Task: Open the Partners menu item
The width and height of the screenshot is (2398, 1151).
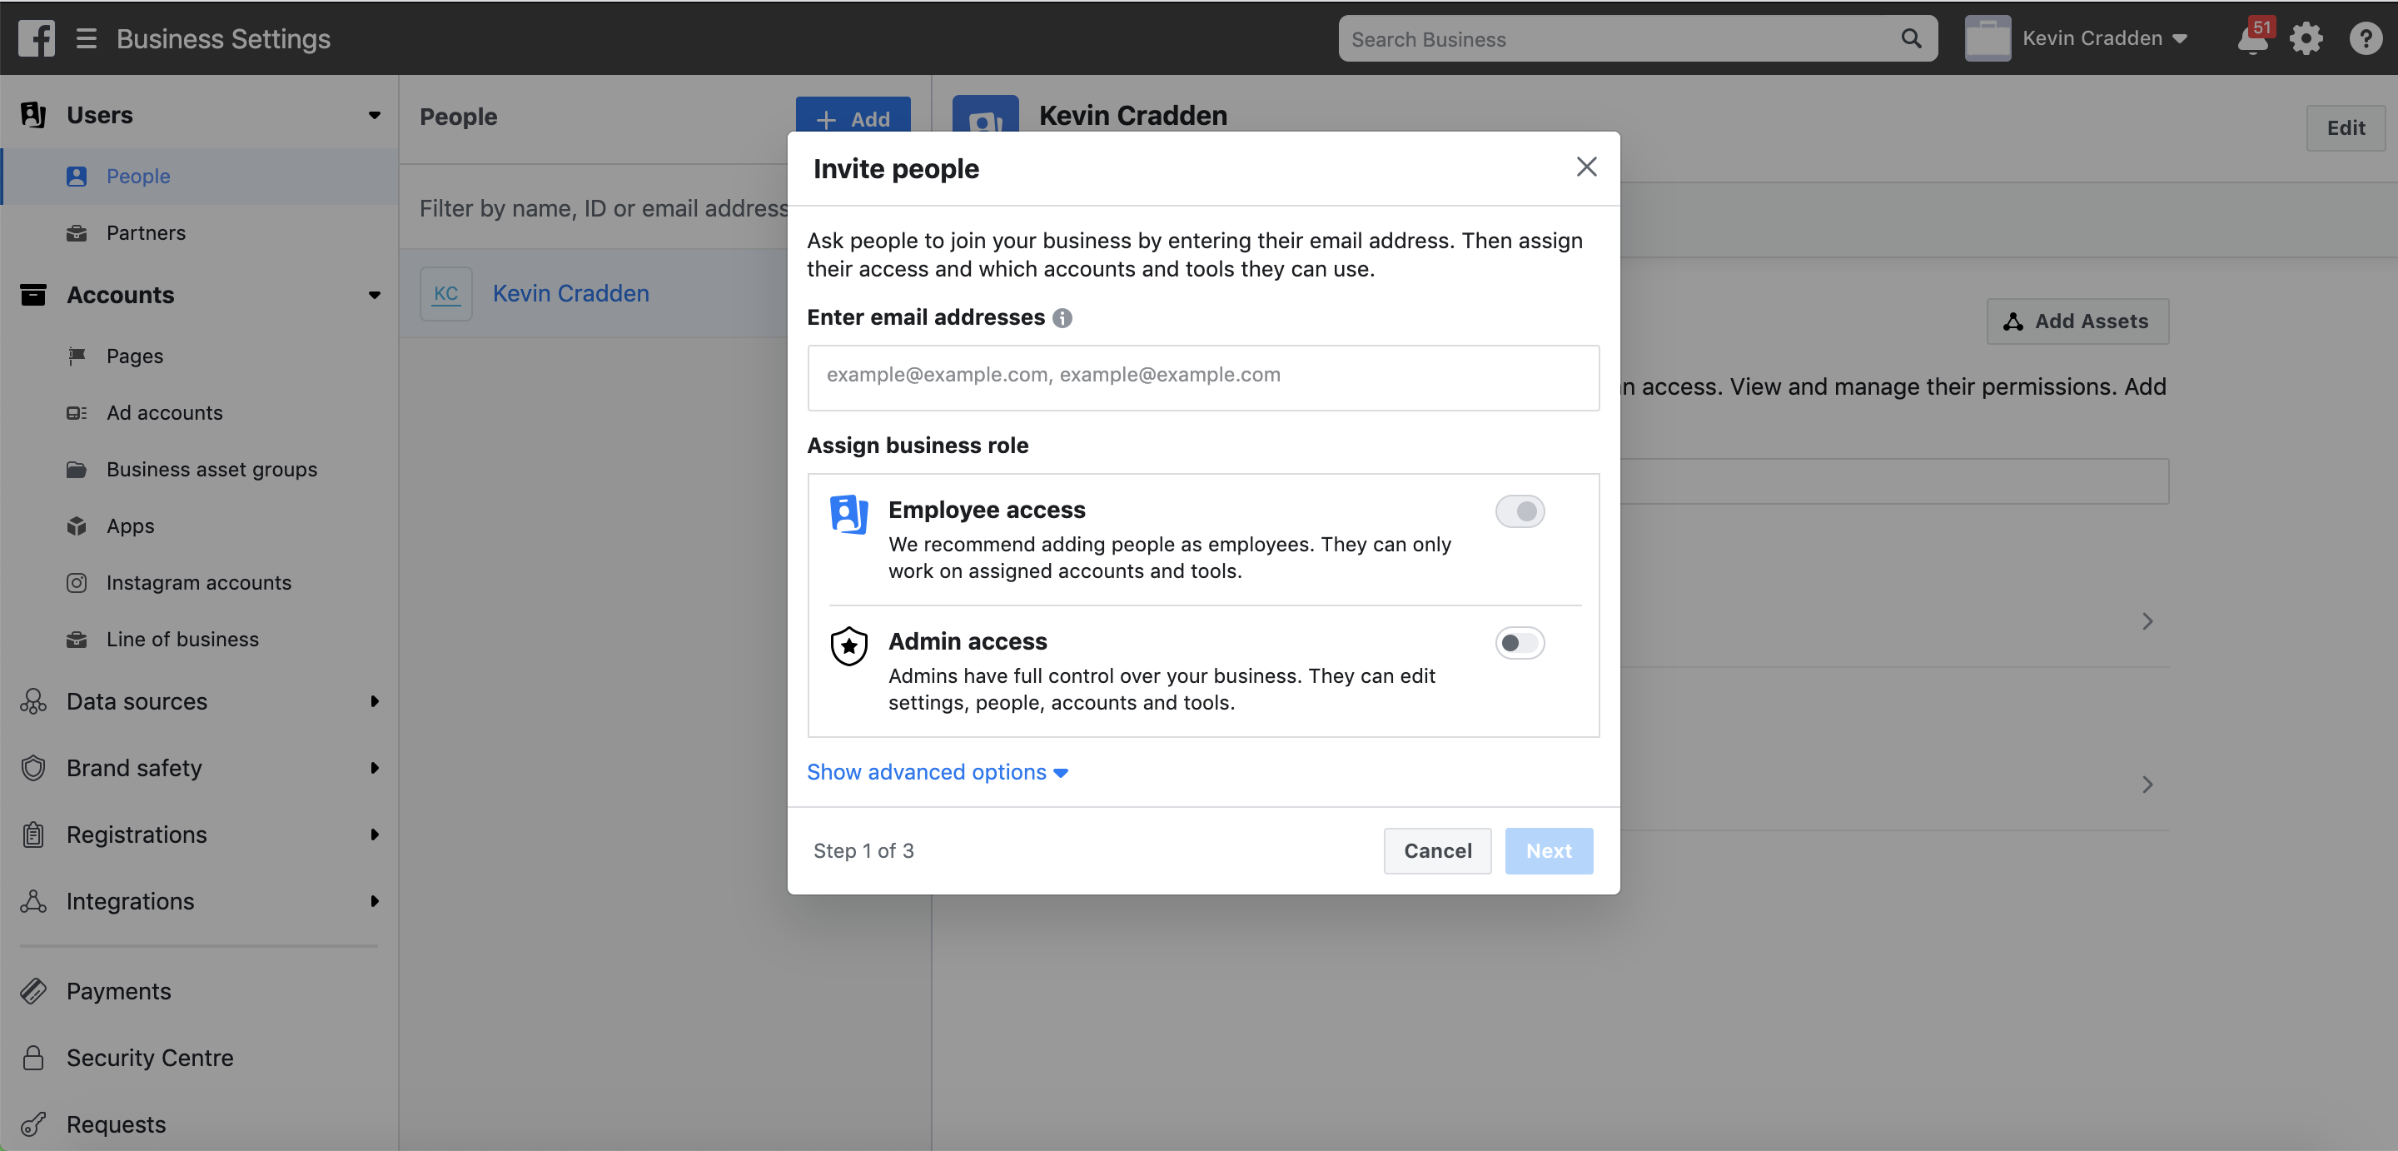Action: (200, 233)
